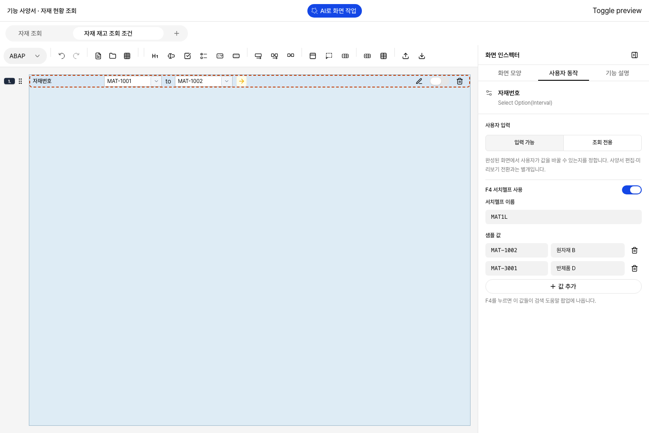Expand the MAT-1001 dropdown arrow
The height and width of the screenshot is (433, 649).
(156, 81)
